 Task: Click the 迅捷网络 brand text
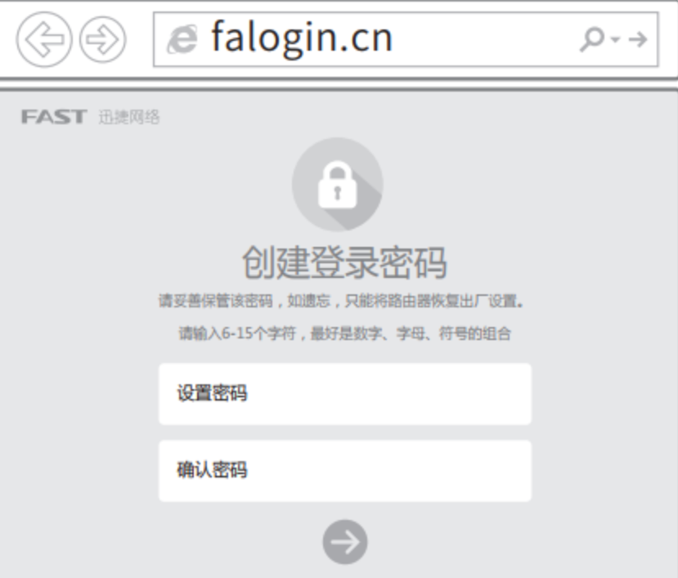tap(129, 117)
